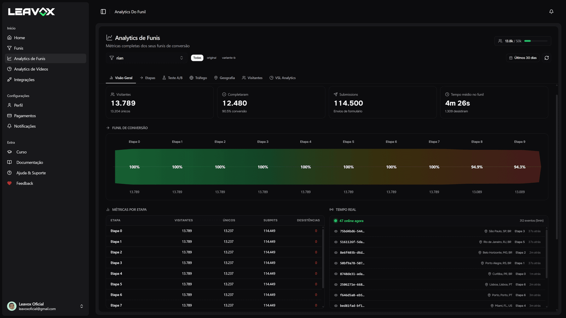Click the Leavox Oficial avatar

pos(12,306)
